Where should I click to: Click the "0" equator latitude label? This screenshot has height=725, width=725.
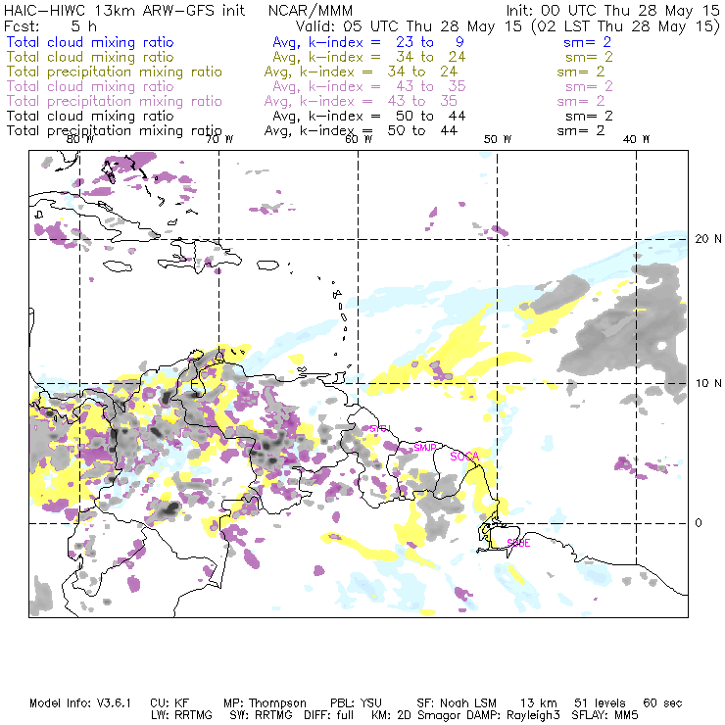(699, 522)
